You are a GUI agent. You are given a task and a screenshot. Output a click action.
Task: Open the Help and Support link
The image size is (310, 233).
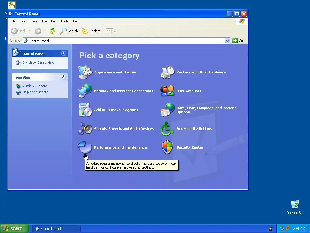tap(35, 92)
